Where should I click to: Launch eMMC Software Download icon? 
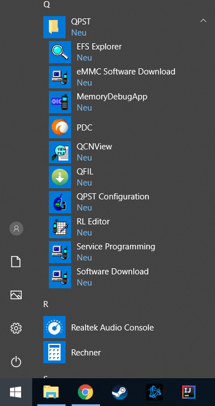60,77
